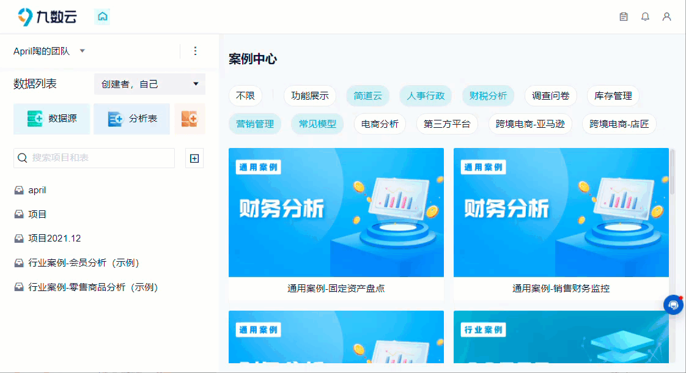Open the floating customer chat button
This screenshot has height=373, width=686.
(x=673, y=305)
